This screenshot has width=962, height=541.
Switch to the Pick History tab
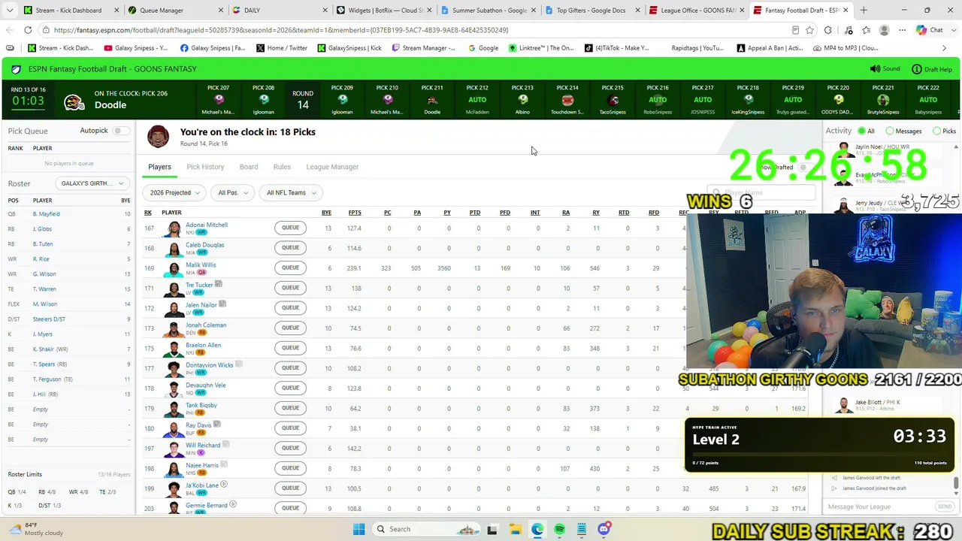tap(205, 167)
